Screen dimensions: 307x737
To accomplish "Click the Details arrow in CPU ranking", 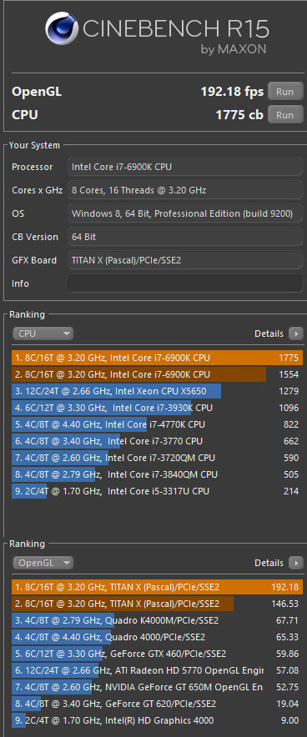I will tap(295, 333).
